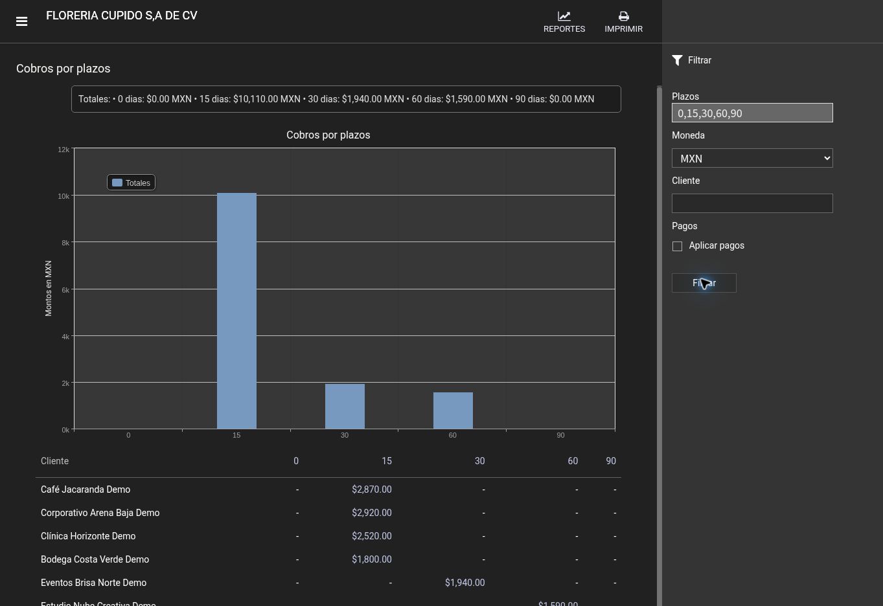Select Eventos Brisa Norte Demo client

click(x=93, y=583)
